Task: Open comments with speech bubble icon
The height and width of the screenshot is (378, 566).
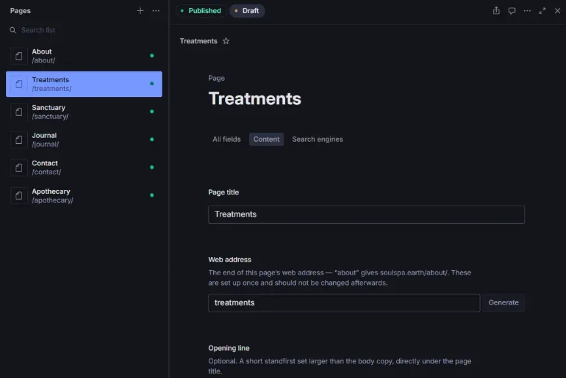Action: [512, 11]
